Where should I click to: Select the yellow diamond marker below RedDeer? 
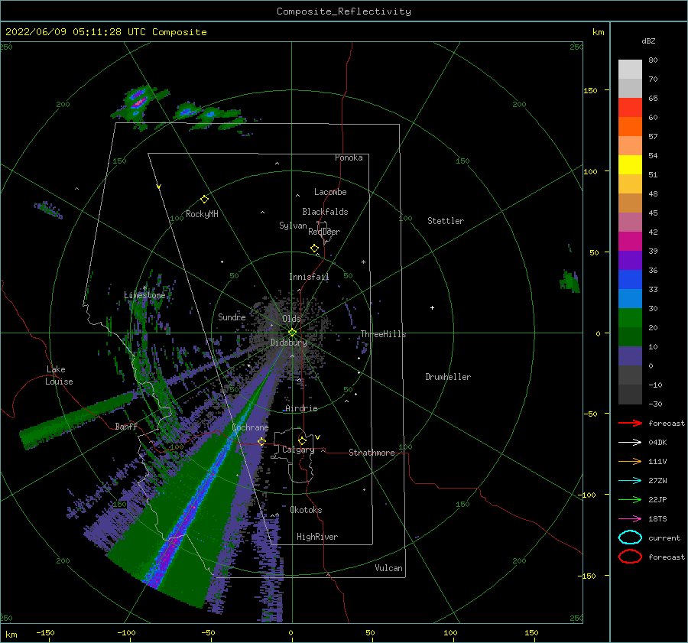[315, 248]
